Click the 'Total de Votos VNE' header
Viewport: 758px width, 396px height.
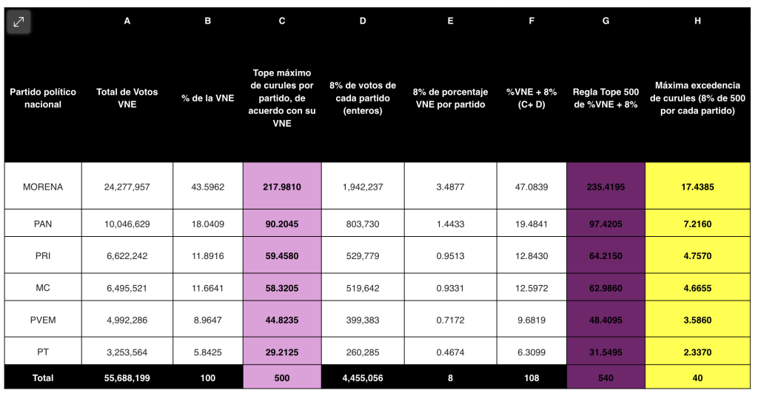click(x=127, y=98)
